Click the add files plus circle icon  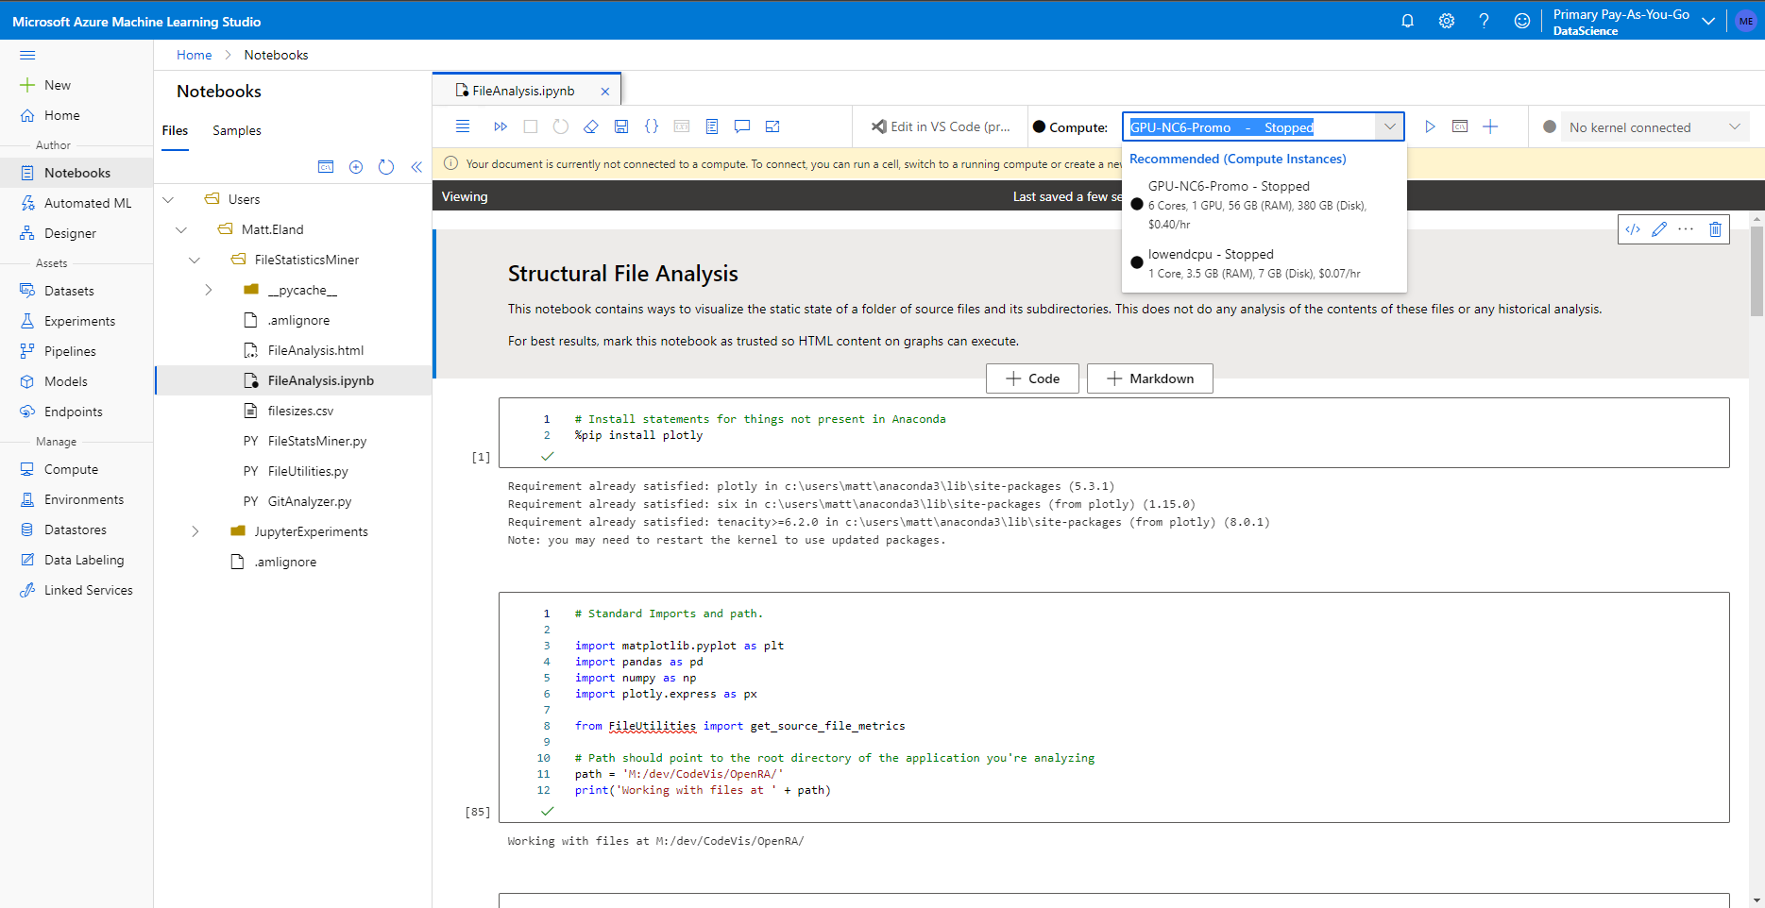(356, 167)
